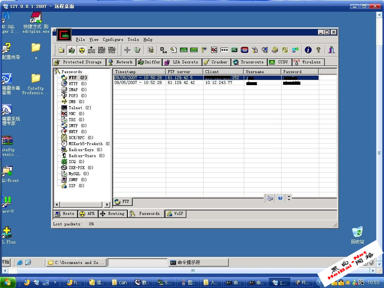This screenshot has height=288, width=384.
Task: Toggle the CHALL SPOOF RESET button
Action: (x=102, y=50)
